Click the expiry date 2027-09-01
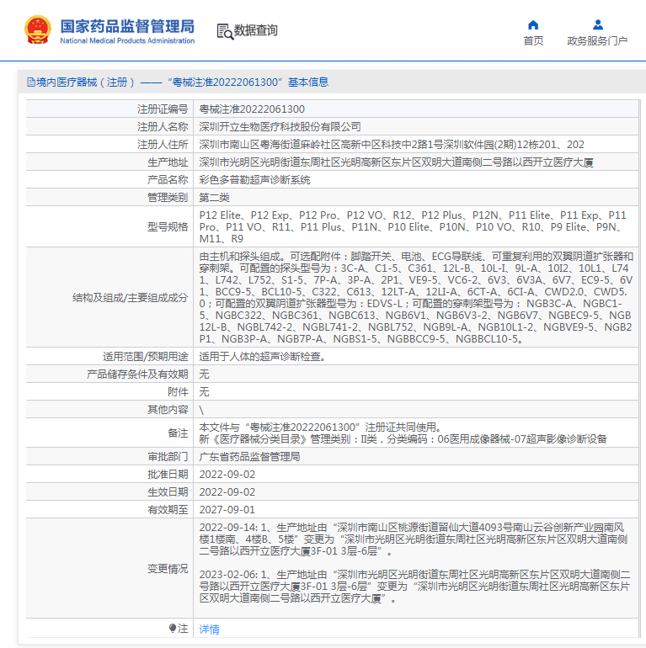Viewport: 646px width, 648px height. pos(227,510)
